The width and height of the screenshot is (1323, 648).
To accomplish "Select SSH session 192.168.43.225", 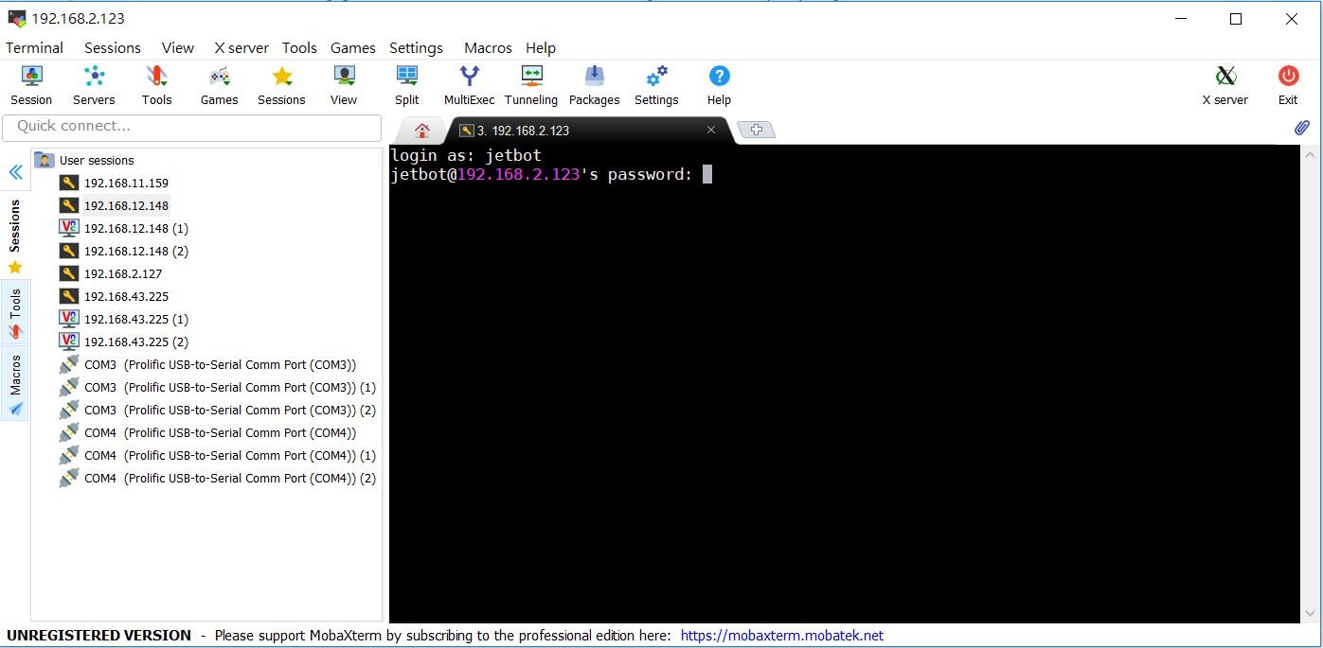I will (114, 296).
